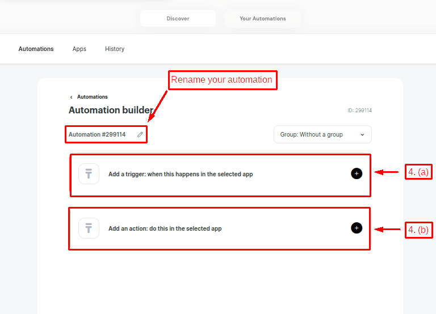Image resolution: width=436 pixels, height=314 pixels.
Task: Click the plus icon on trigger row
Action: [356, 173]
